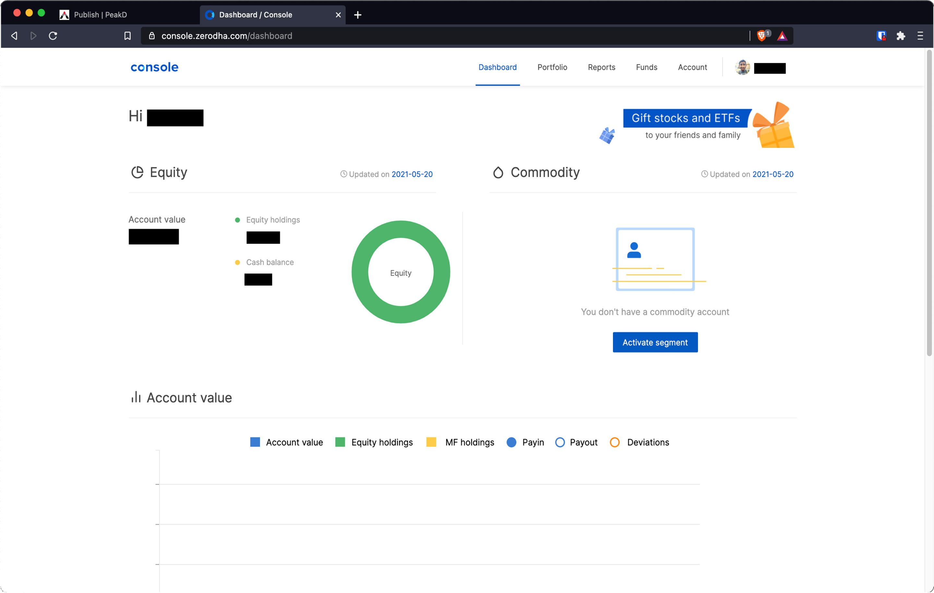Click the bar chart icon by Account value
This screenshot has width=934, height=593.
coord(136,397)
